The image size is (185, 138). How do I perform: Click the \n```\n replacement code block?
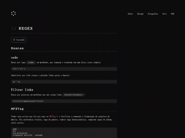(64, 82)
